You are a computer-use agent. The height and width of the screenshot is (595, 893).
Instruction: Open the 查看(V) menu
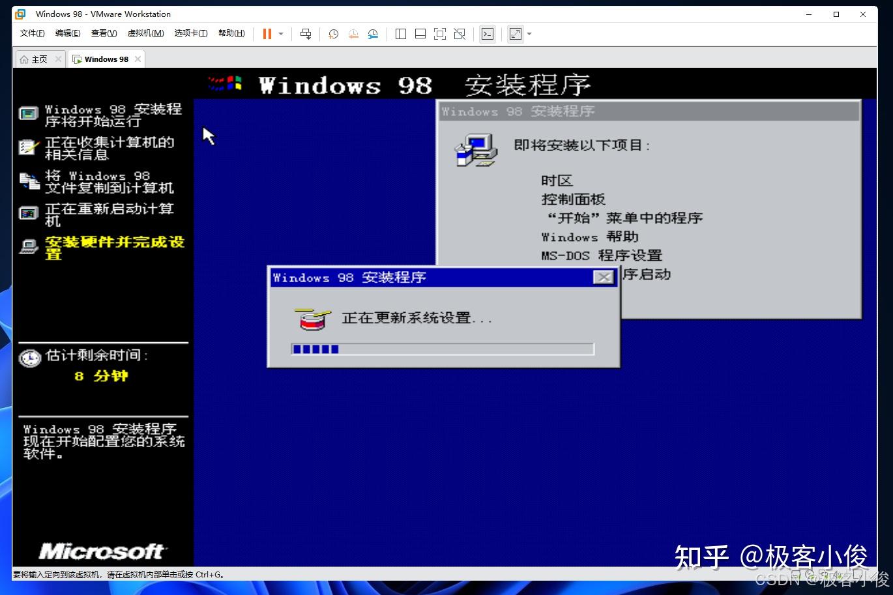click(x=104, y=33)
